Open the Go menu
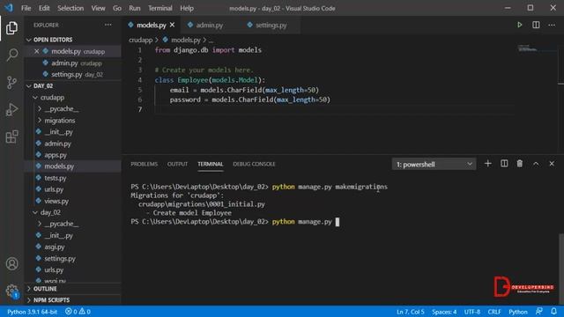Screen dimensions: 564x317 (117, 8)
